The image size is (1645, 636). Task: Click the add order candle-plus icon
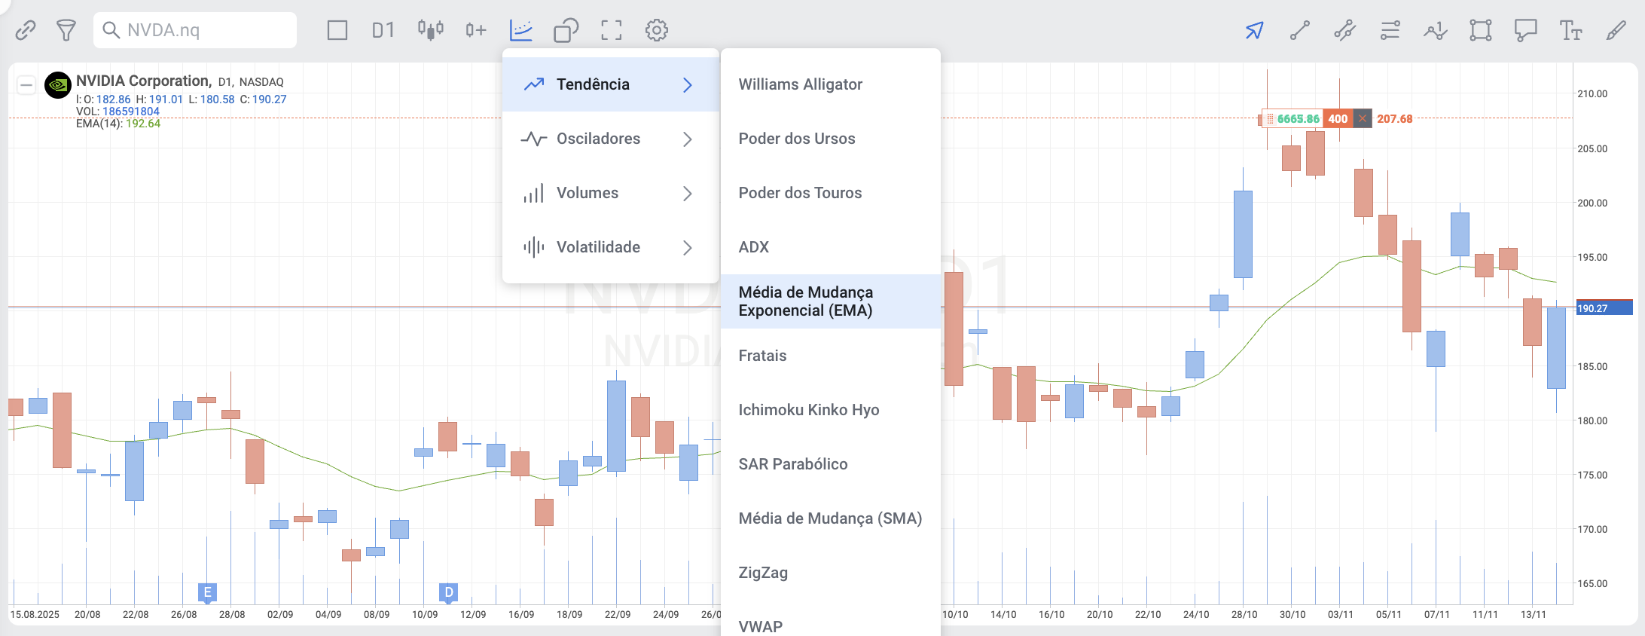point(475,30)
